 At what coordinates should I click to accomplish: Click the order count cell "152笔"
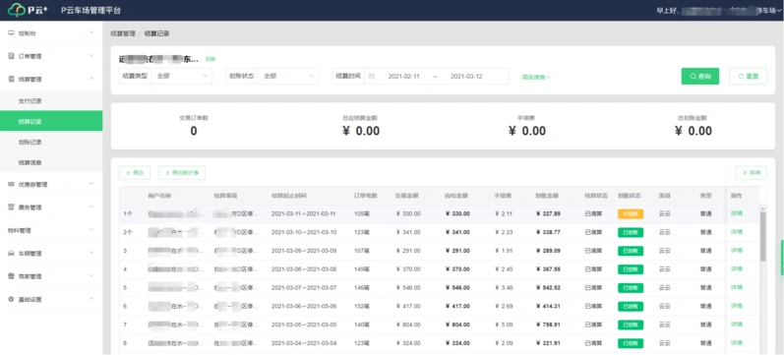click(x=361, y=306)
